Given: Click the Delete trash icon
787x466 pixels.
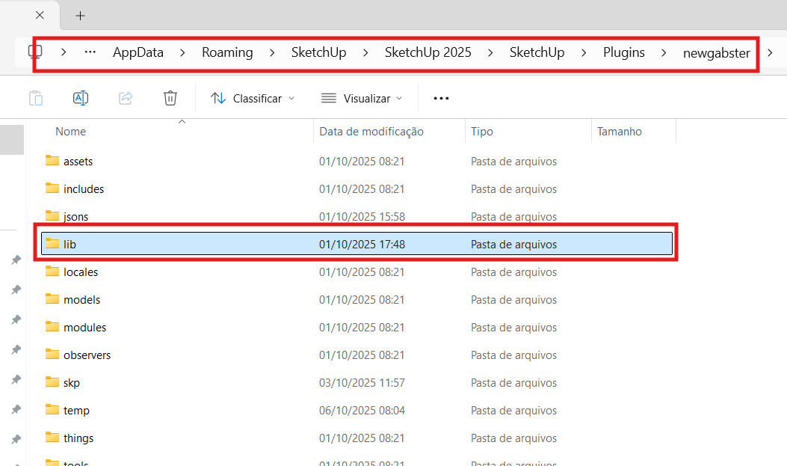Looking at the screenshot, I should (170, 98).
